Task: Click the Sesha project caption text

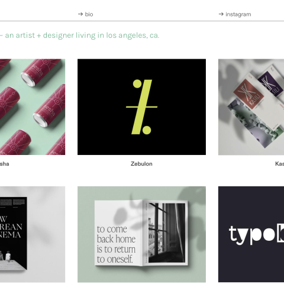Action: point(4,164)
